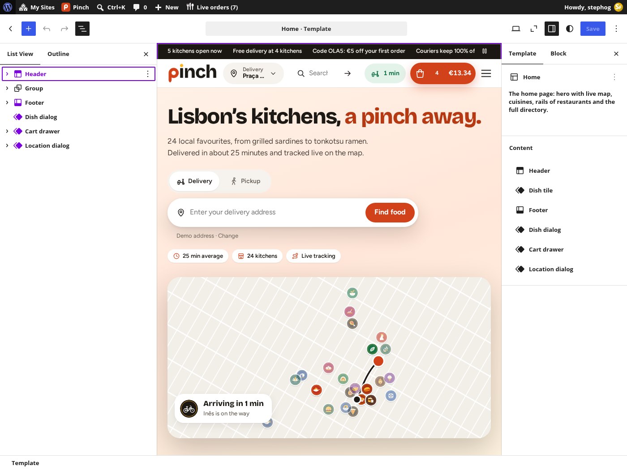The image size is (627, 470).
Task: Select Dish tile in Content list
Action: coord(541,190)
